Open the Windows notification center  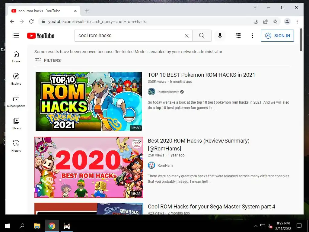(x=299, y=226)
